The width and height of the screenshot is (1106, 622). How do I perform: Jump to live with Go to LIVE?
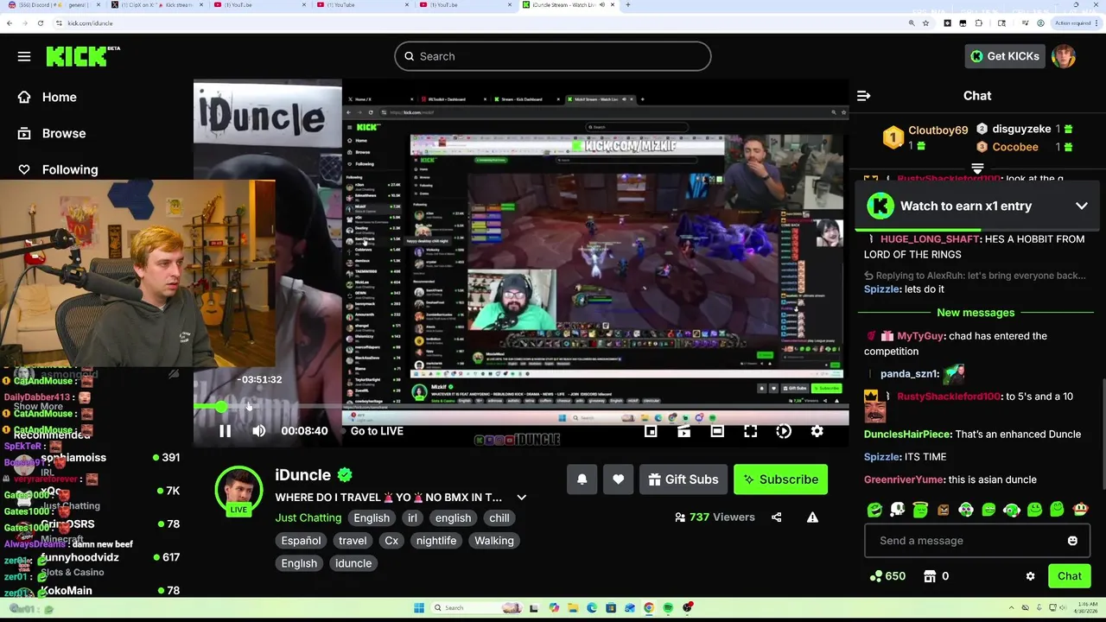tap(377, 430)
